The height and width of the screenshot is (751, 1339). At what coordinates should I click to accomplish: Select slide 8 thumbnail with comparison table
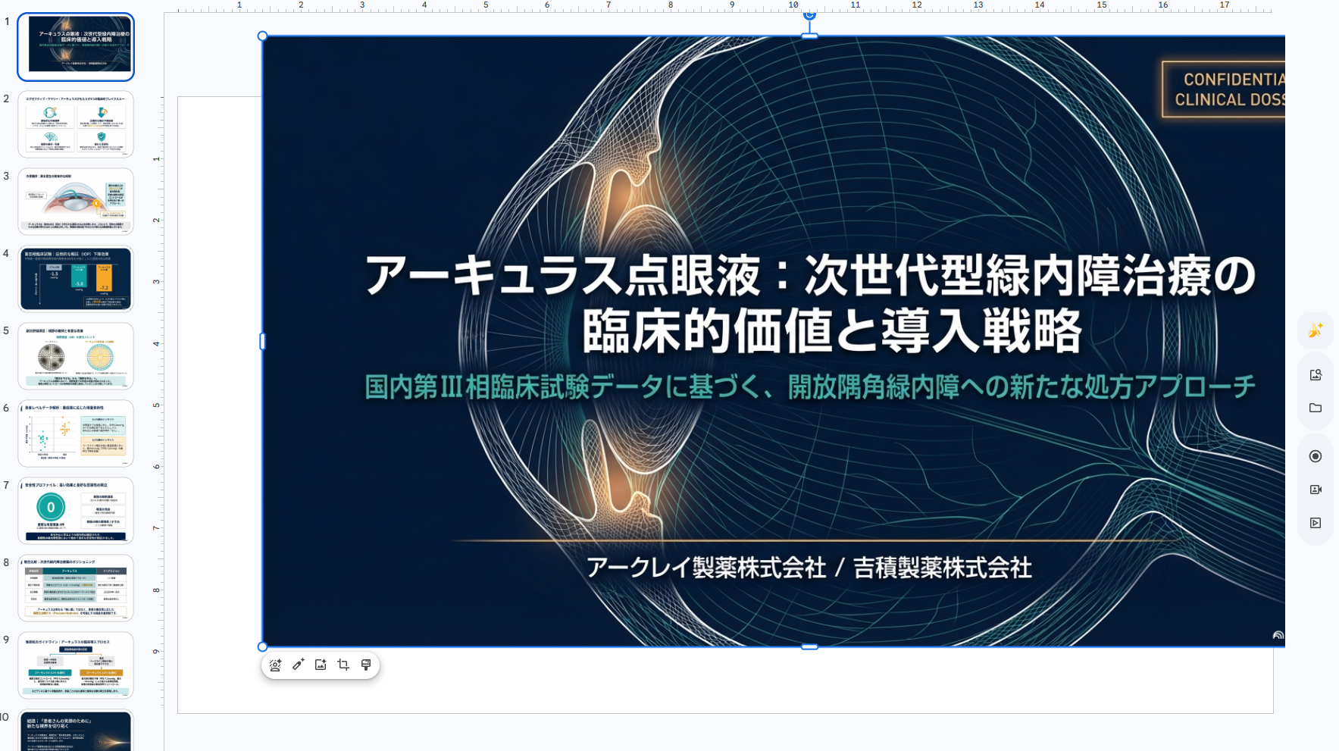[x=76, y=588]
